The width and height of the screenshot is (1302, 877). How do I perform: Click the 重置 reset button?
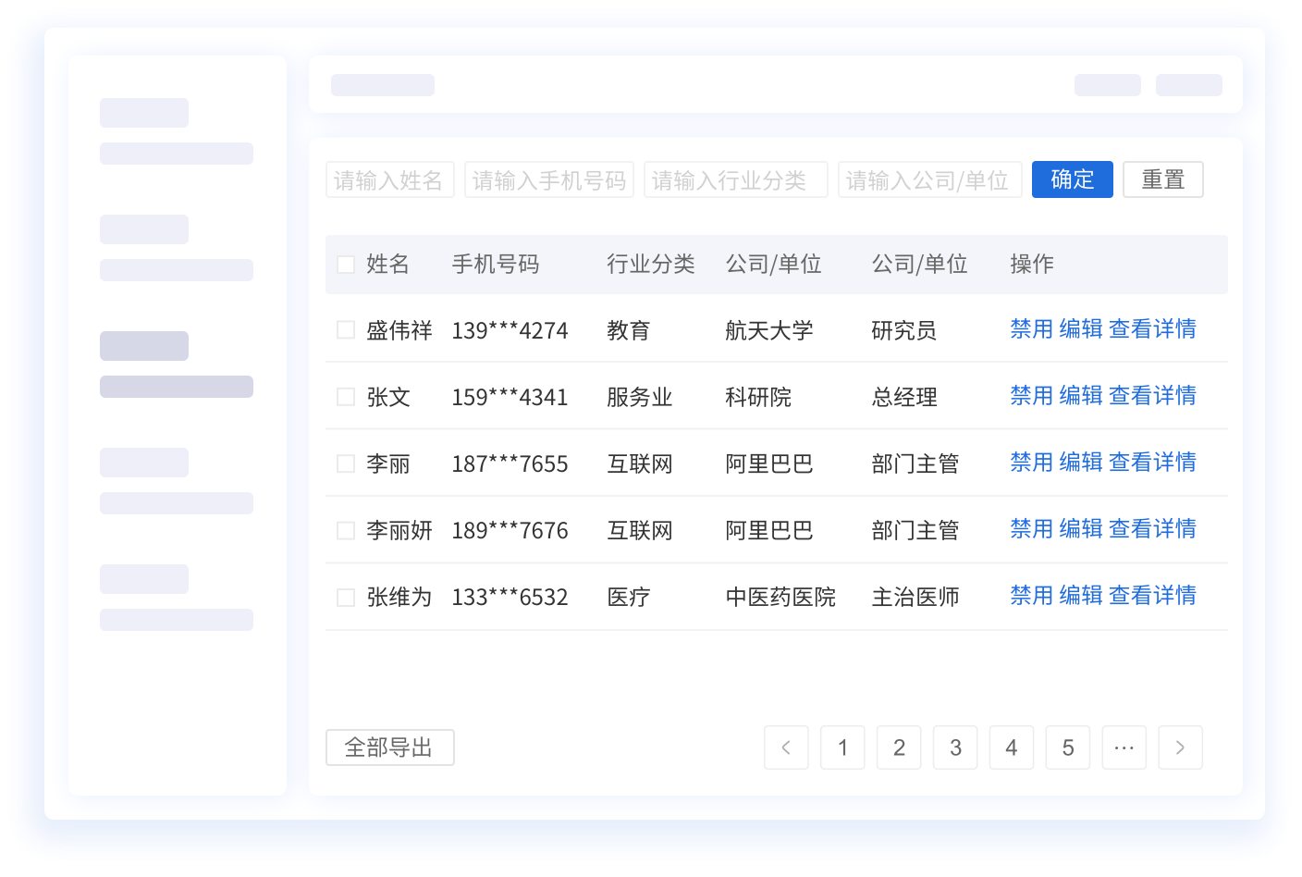(1162, 179)
